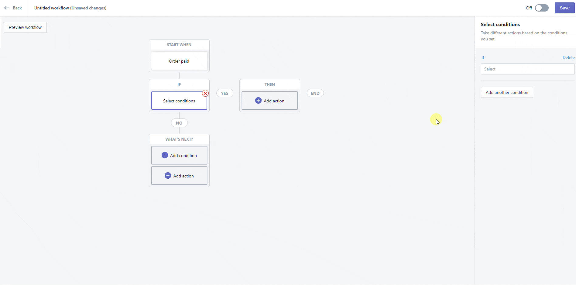The height and width of the screenshot is (285, 576).
Task: Open the Order paid trigger node
Action: coord(179,61)
